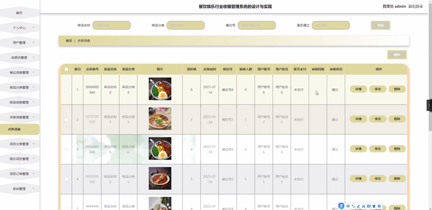Click the 点菜时间 column header
Image resolution: width=432 pixels, height=210 pixels.
tap(210, 69)
